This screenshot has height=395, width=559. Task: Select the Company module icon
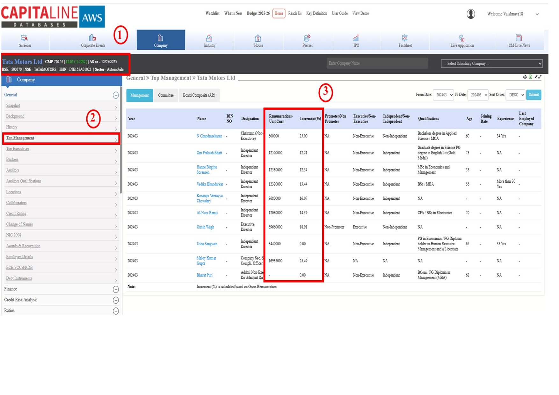161,38
